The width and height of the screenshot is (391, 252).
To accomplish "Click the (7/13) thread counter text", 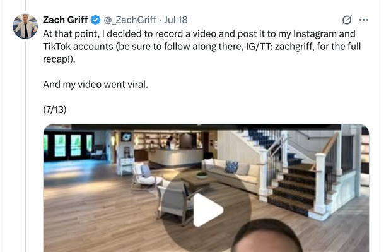I will 55,110.
